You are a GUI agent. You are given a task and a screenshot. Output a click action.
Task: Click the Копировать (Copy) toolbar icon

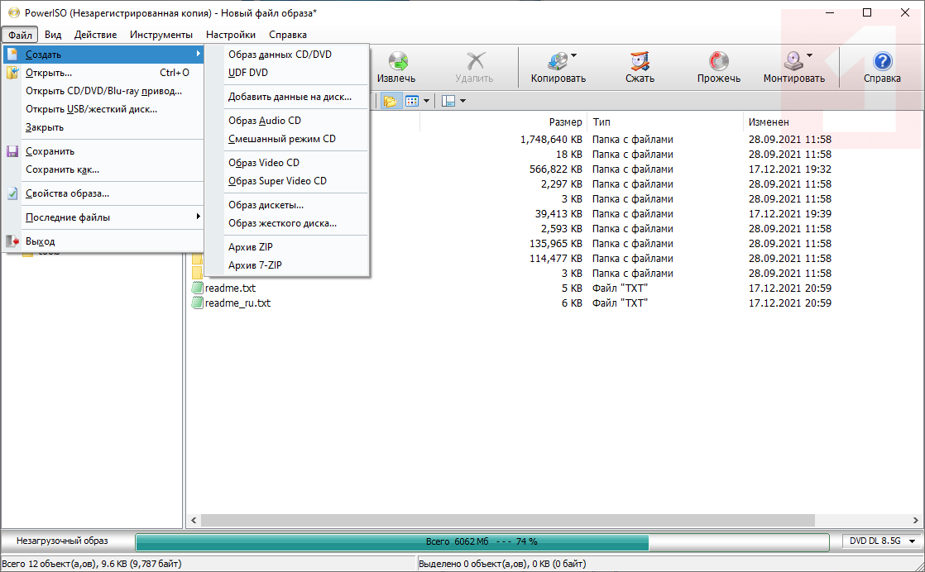pos(557,61)
